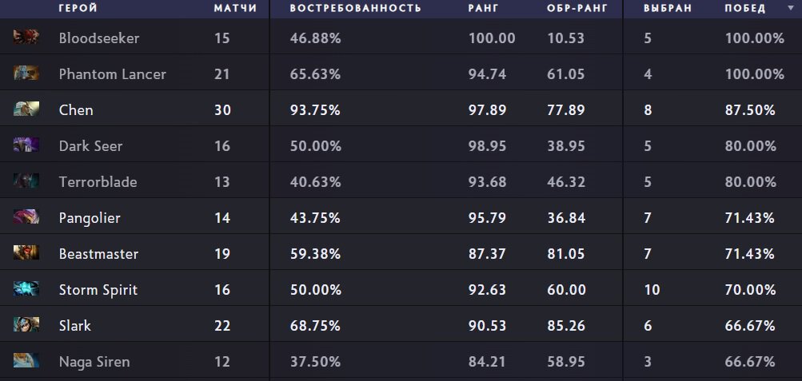Viewport: 802px width, 381px height.
Task: Sort table by ПОБЕД column header
Action: coord(745,8)
